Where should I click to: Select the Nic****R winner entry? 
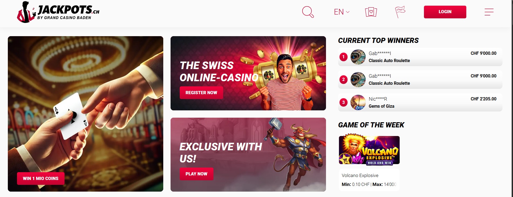[420, 102]
